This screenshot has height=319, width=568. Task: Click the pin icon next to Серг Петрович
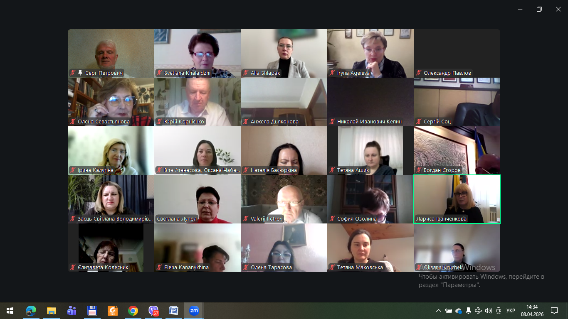[80, 73]
